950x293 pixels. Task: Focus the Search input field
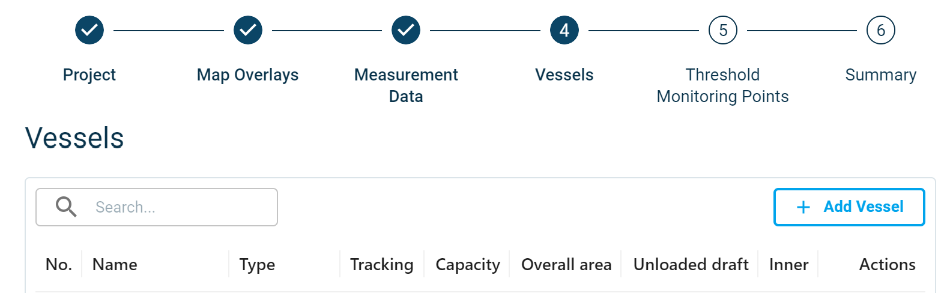point(180,207)
